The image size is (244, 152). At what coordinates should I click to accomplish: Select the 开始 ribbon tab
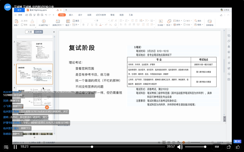62,15
